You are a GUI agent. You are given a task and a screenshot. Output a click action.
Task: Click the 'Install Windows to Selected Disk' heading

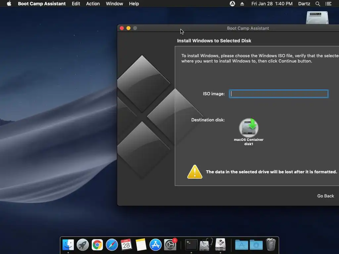pyautogui.click(x=214, y=41)
